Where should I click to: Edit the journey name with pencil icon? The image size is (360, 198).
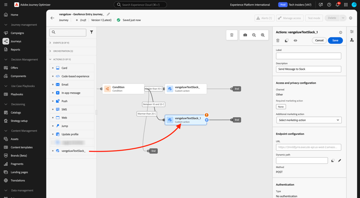pyautogui.click(x=108, y=14)
